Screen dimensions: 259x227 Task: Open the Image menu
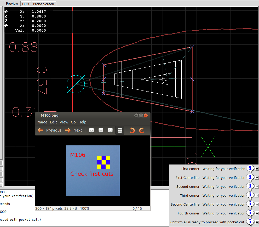[42, 122]
